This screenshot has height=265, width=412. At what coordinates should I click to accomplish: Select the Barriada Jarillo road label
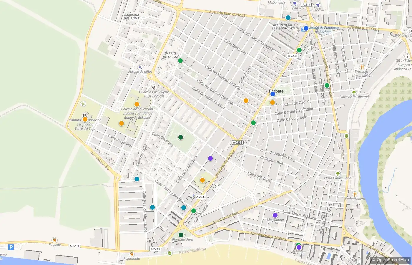100,160
